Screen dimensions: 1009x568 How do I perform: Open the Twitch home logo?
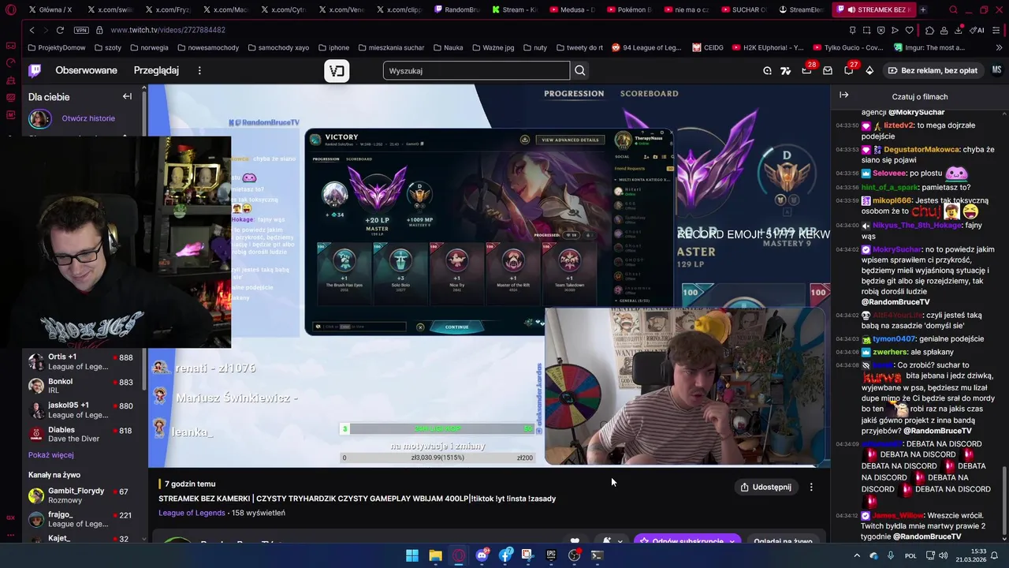tap(35, 70)
